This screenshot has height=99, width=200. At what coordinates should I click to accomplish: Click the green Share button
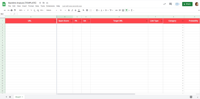pos(187,4)
